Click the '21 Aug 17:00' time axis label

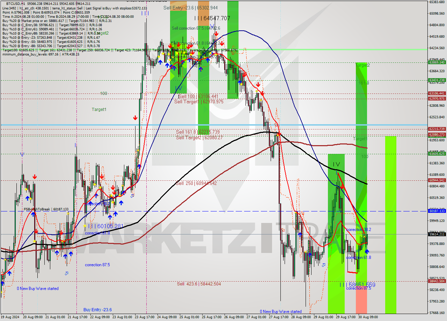[x=77, y=317]
